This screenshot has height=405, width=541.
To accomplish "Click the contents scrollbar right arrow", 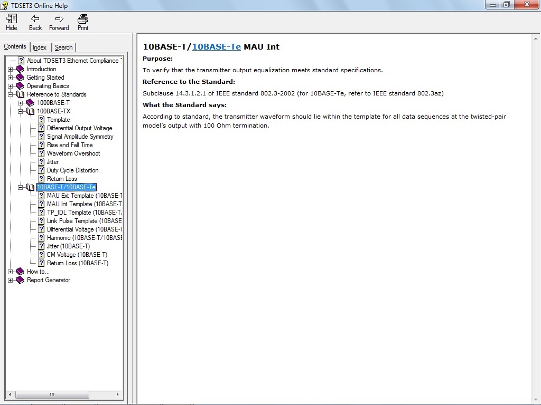I will tap(118, 394).
